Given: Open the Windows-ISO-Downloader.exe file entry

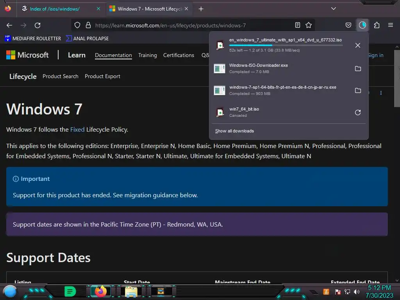Looking at the screenshot, I should (281, 68).
